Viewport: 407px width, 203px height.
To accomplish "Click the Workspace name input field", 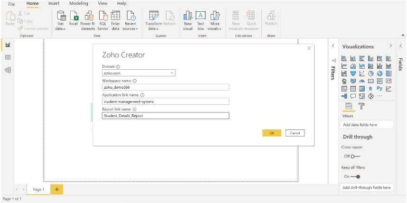I will point(166,87).
